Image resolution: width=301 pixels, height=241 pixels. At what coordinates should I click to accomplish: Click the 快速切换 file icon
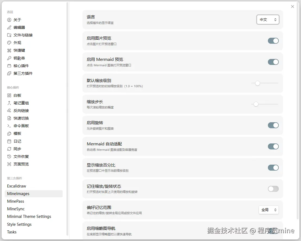click(x=9, y=118)
